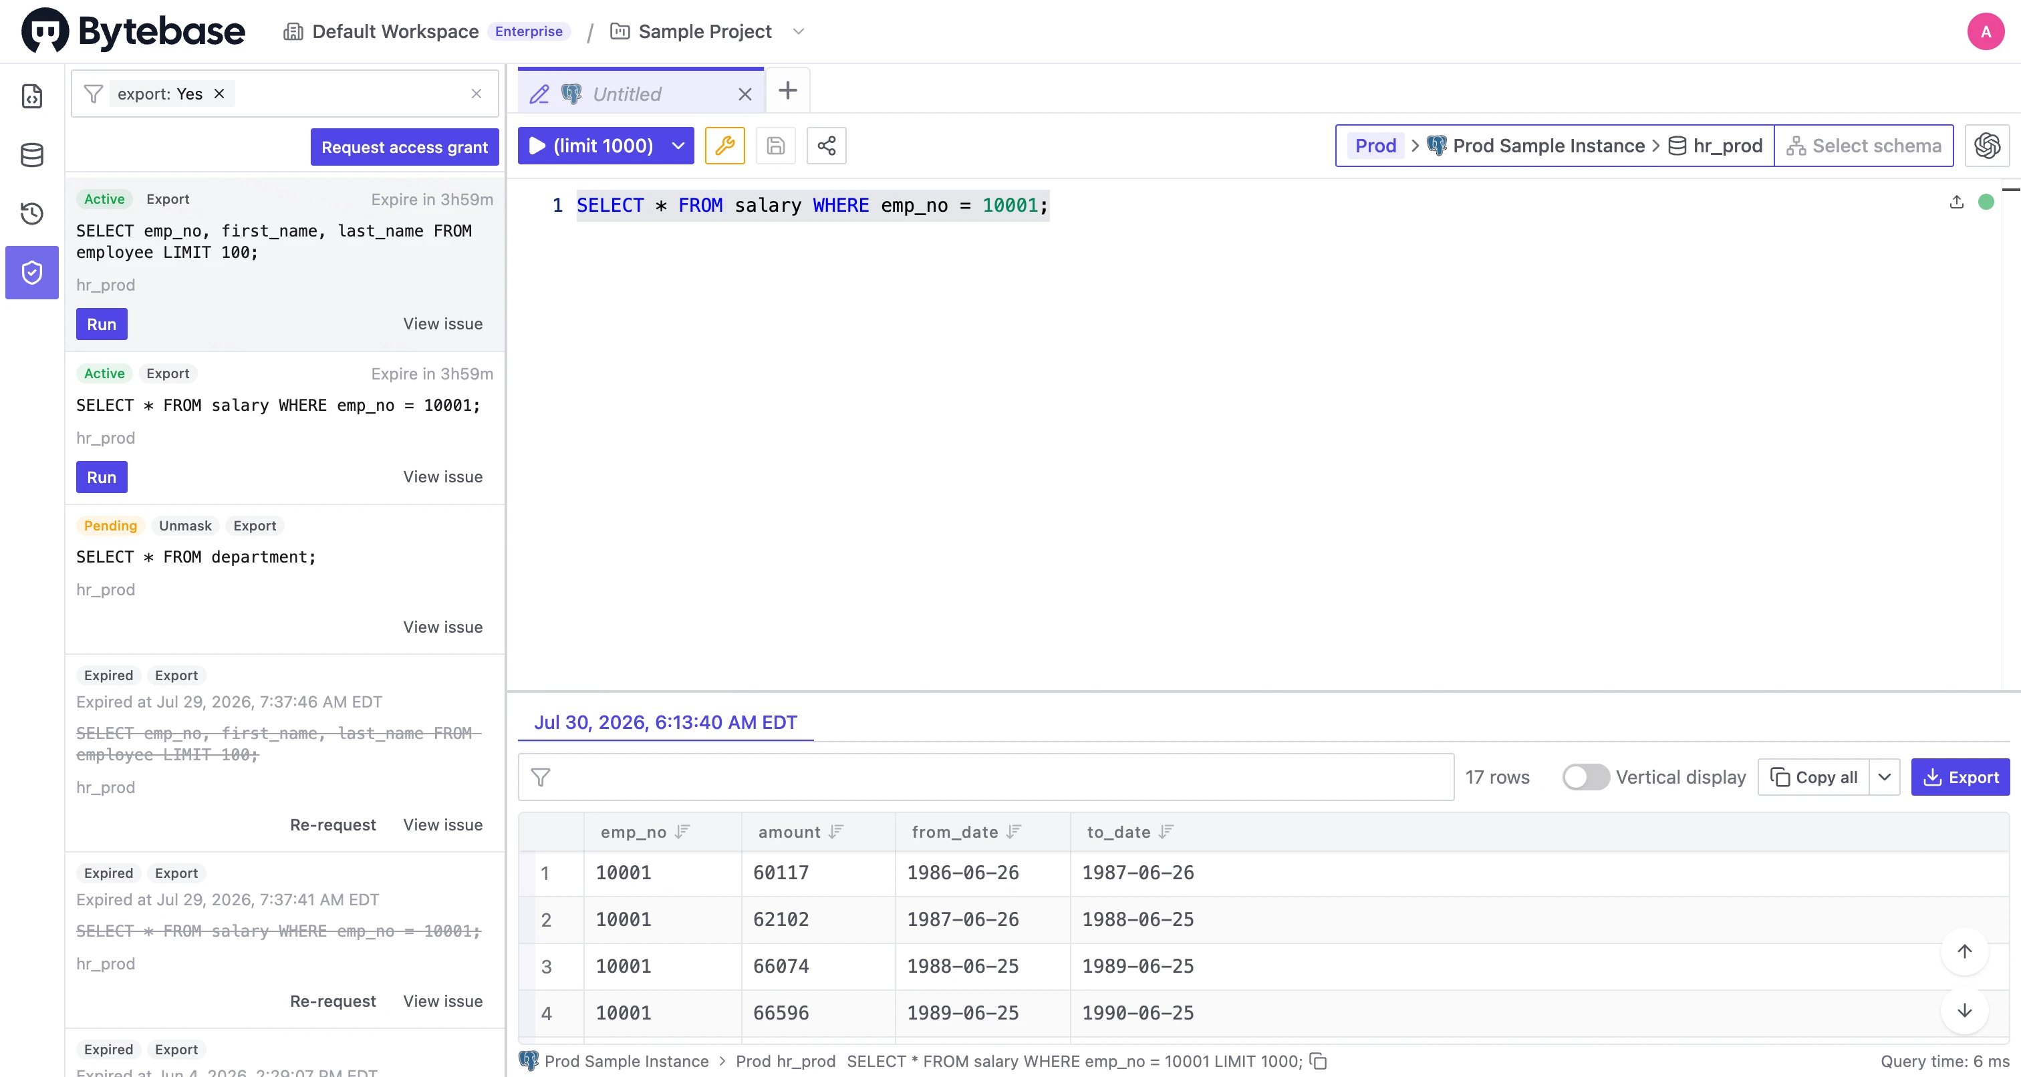Viewport: 2021px width, 1077px height.
Task: Expand the run query limit dropdown
Action: (x=678, y=145)
